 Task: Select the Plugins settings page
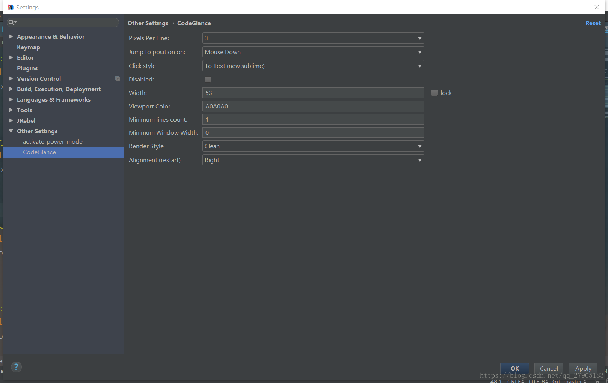coord(27,68)
